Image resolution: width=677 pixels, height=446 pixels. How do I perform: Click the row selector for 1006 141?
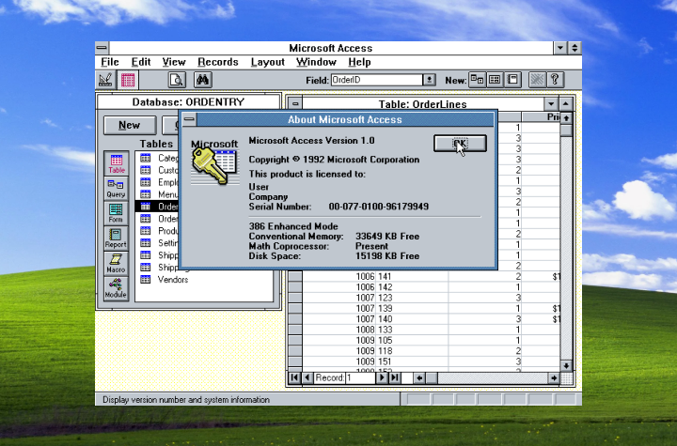(295, 276)
